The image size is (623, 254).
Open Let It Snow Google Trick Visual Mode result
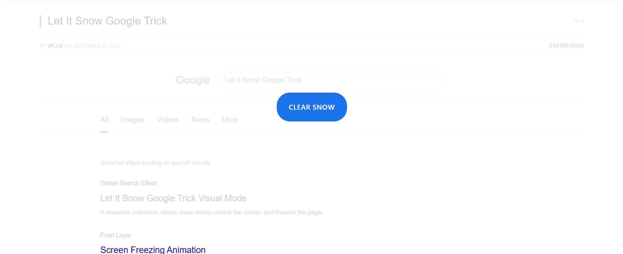click(173, 198)
